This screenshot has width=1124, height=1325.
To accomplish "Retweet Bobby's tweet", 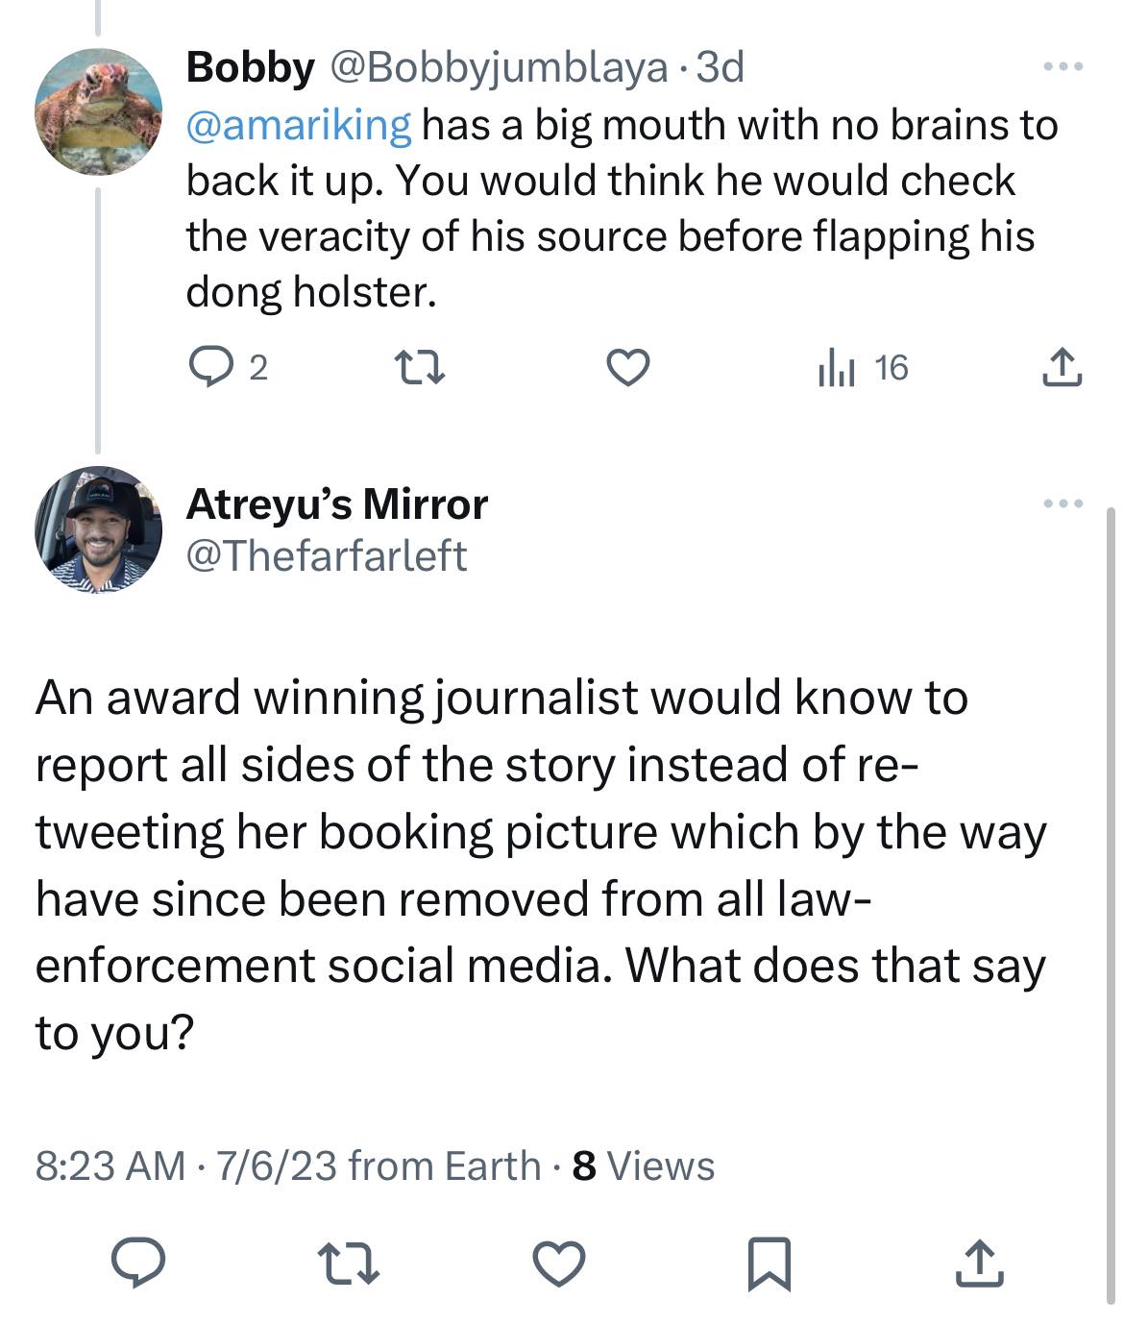I will pyautogui.click(x=420, y=367).
